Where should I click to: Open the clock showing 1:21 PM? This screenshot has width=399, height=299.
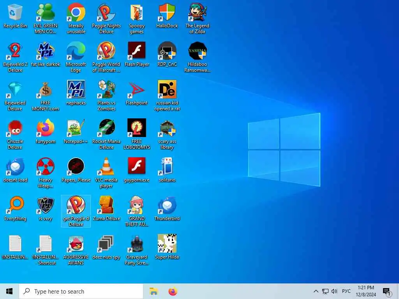click(x=366, y=291)
